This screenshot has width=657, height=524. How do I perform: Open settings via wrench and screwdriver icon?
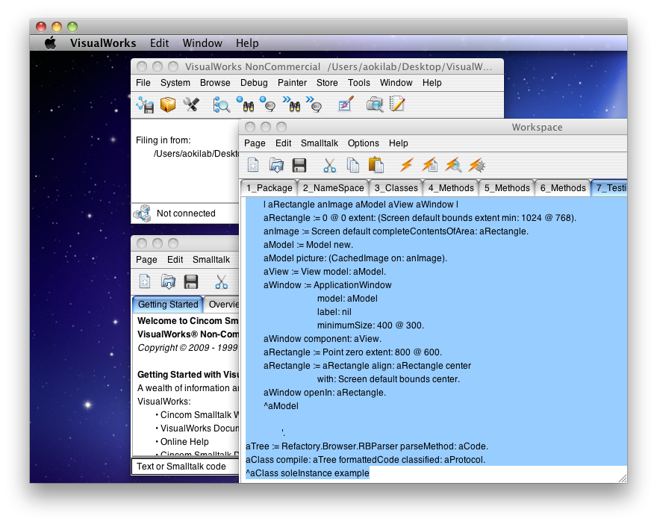[x=191, y=105]
